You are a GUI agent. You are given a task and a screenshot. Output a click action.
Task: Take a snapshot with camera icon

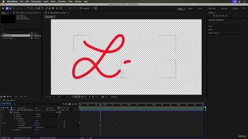[x=103, y=97]
